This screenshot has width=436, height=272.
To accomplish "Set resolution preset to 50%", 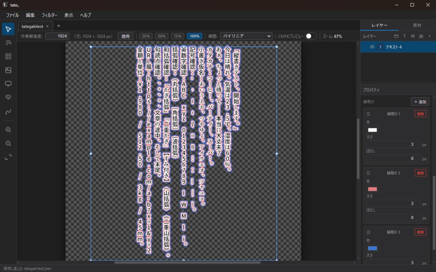I will click(x=161, y=36).
